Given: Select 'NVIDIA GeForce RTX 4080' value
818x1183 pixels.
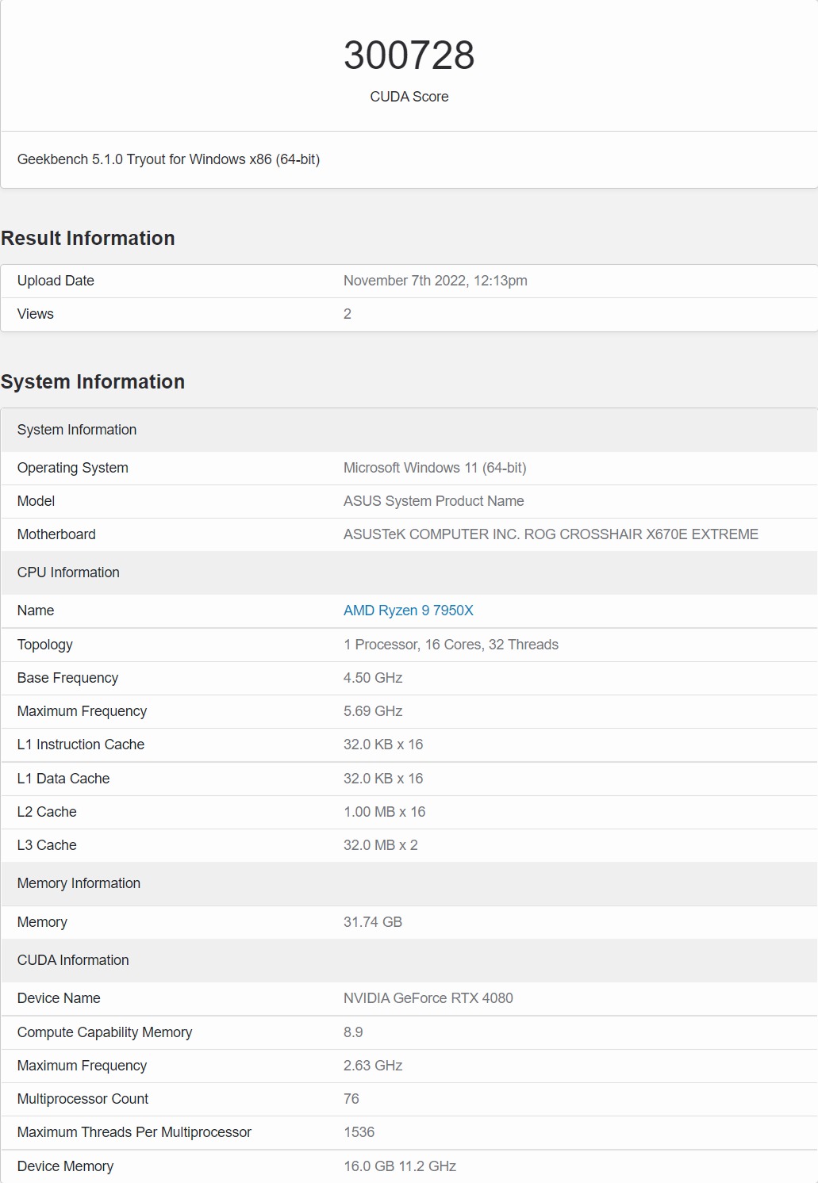Looking at the screenshot, I should pos(428,998).
